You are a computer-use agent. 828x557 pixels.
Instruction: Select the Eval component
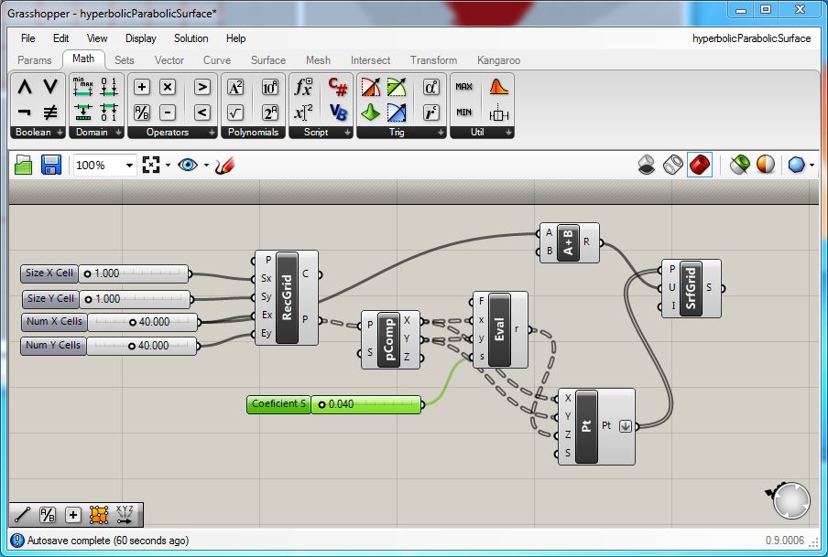[499, 329]
